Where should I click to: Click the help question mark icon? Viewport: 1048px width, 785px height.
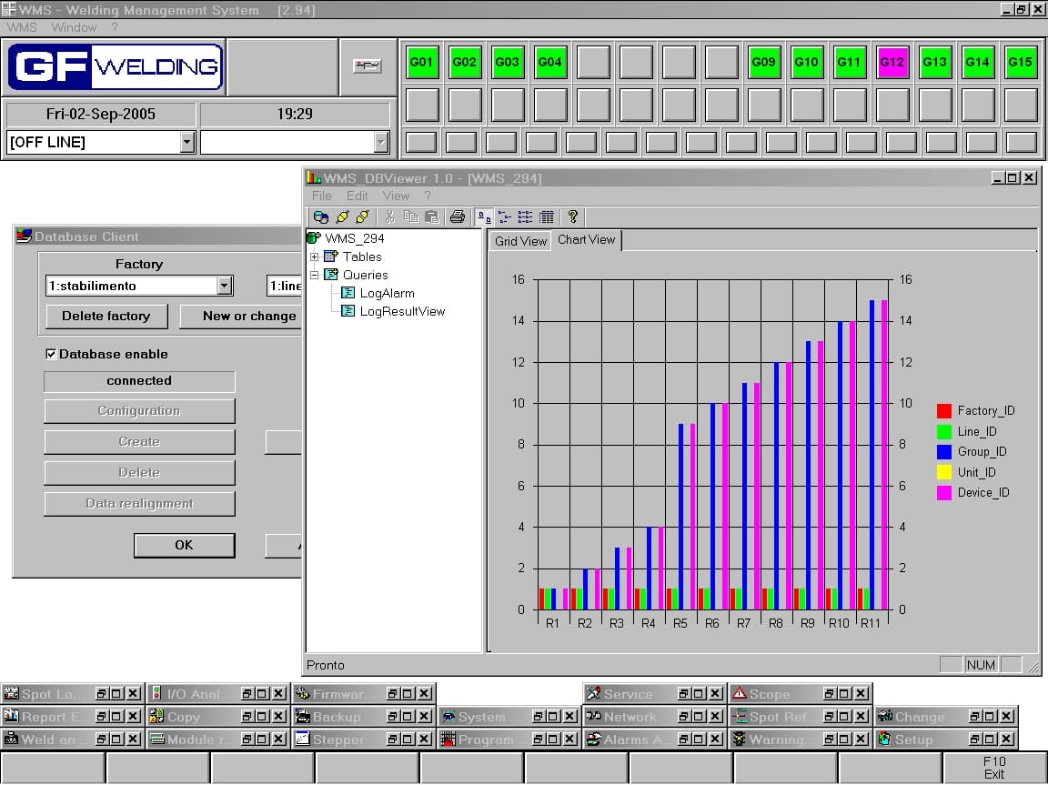point(572,216)
